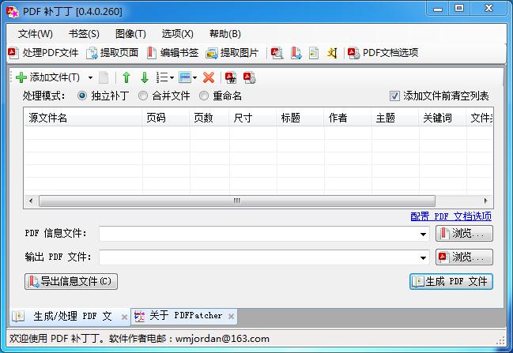Screen dimensions: 513x353
Task: Click the status bar email wmjordan@163.com
Action: click(x=222, y=339)
